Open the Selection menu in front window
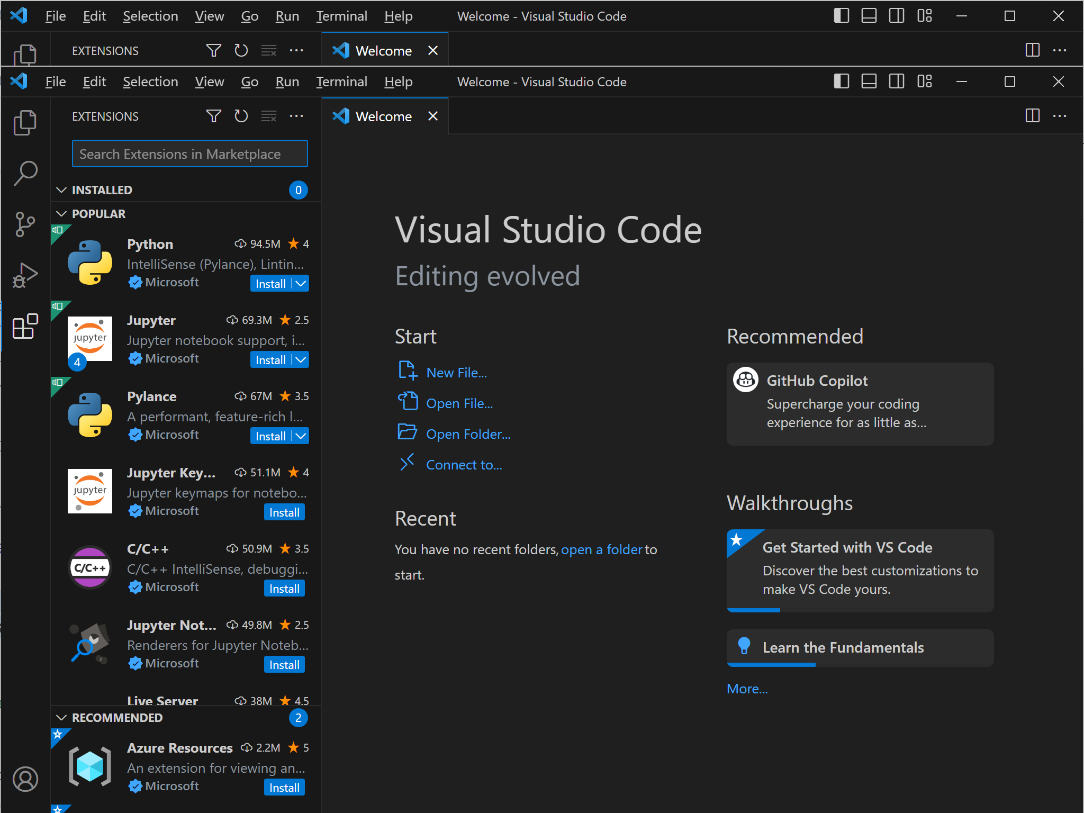Image resolution: width=1084 pixels, height=813 pixels. pos(150,82)
